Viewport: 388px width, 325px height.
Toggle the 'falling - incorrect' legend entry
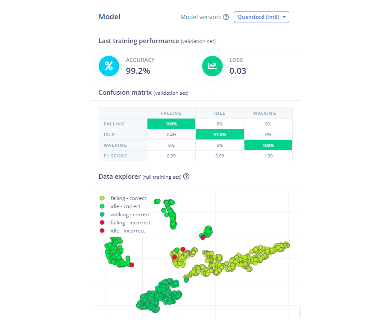coord(130,223)
